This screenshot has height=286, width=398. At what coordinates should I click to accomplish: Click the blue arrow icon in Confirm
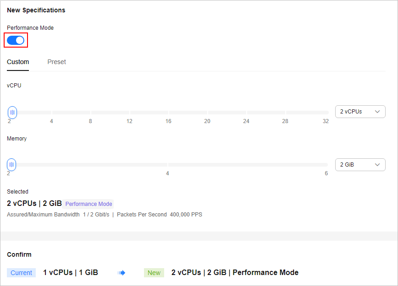point(122,273)
